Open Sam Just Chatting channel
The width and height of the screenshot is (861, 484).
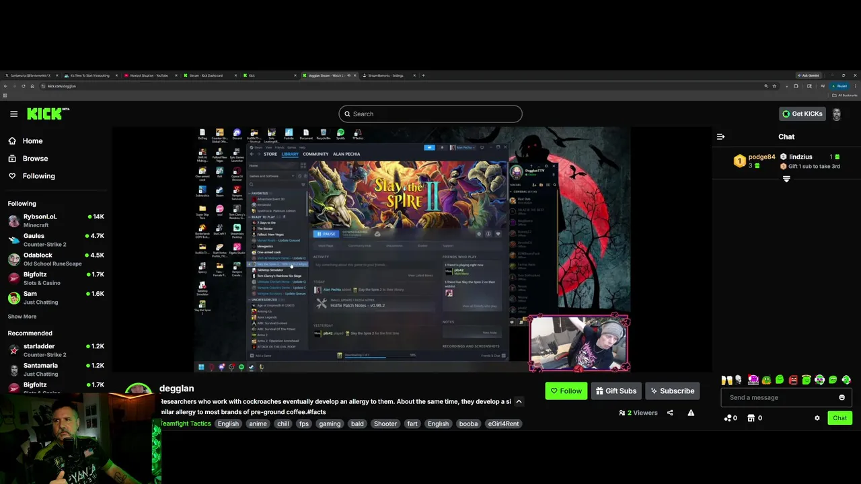pos(56,298)
